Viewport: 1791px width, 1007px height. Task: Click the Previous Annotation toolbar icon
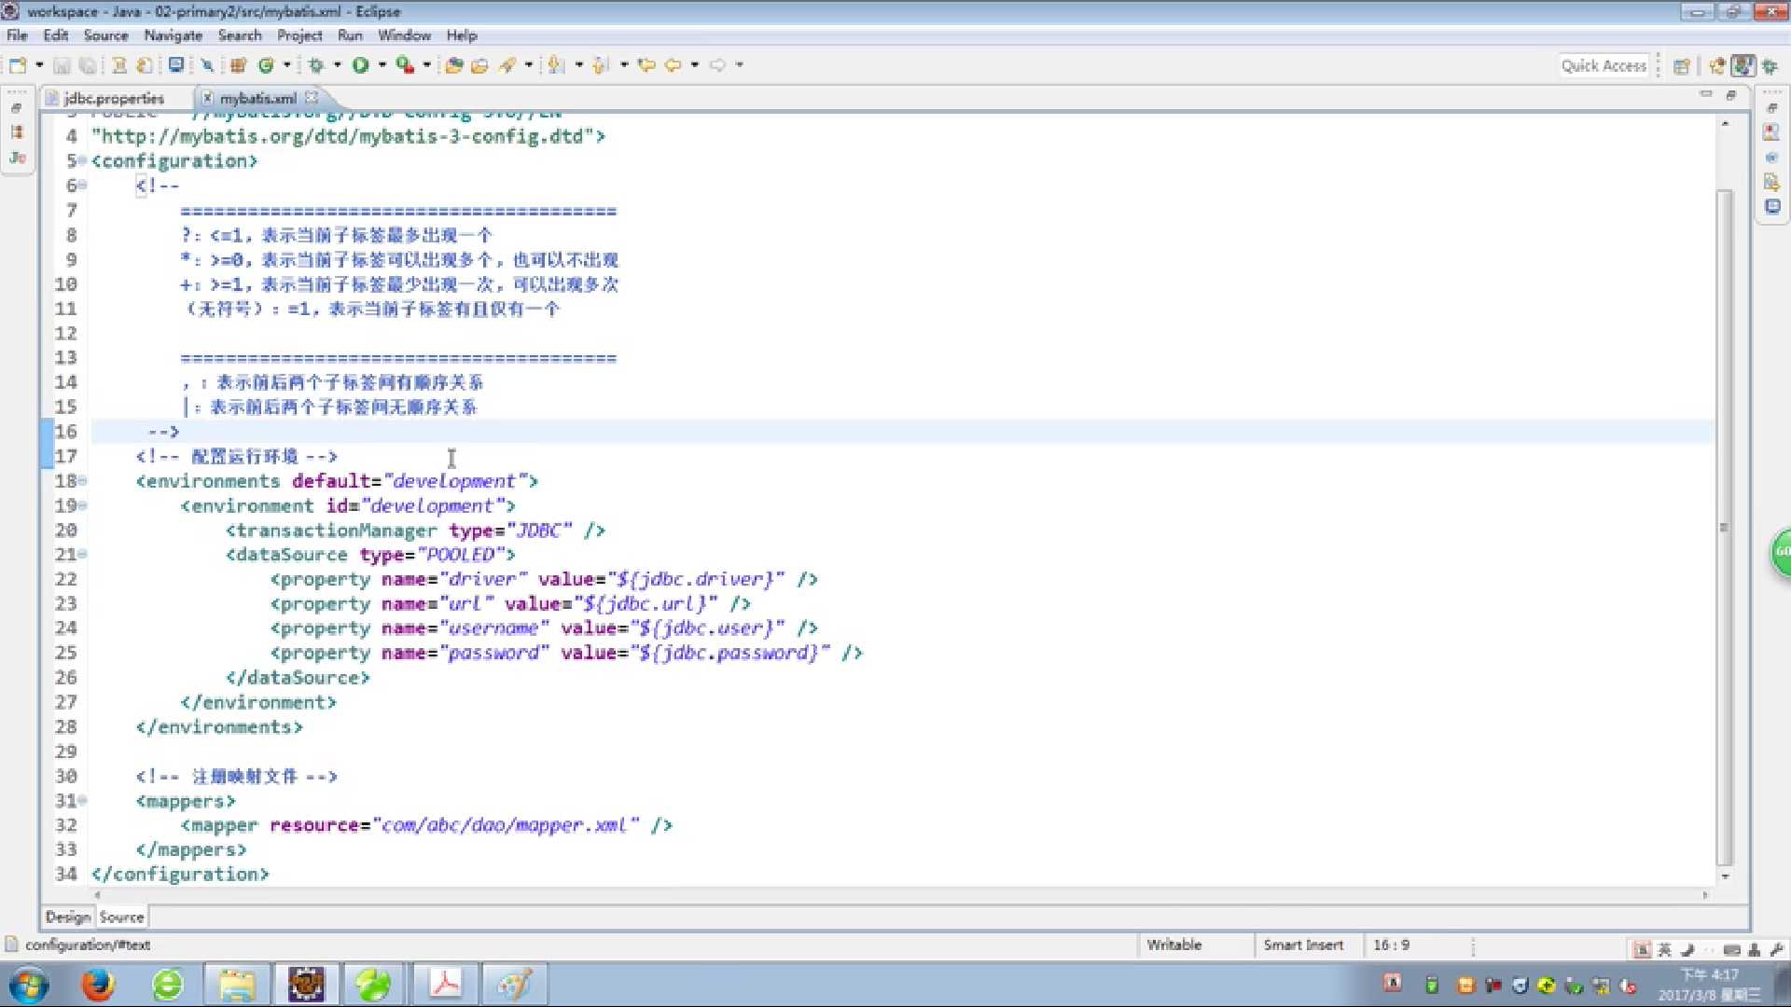pyautogui.click(x=601, y=65)
